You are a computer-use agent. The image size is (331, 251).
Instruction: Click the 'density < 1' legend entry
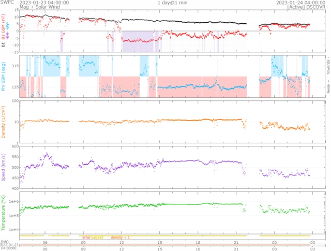(x=120, y=238)
